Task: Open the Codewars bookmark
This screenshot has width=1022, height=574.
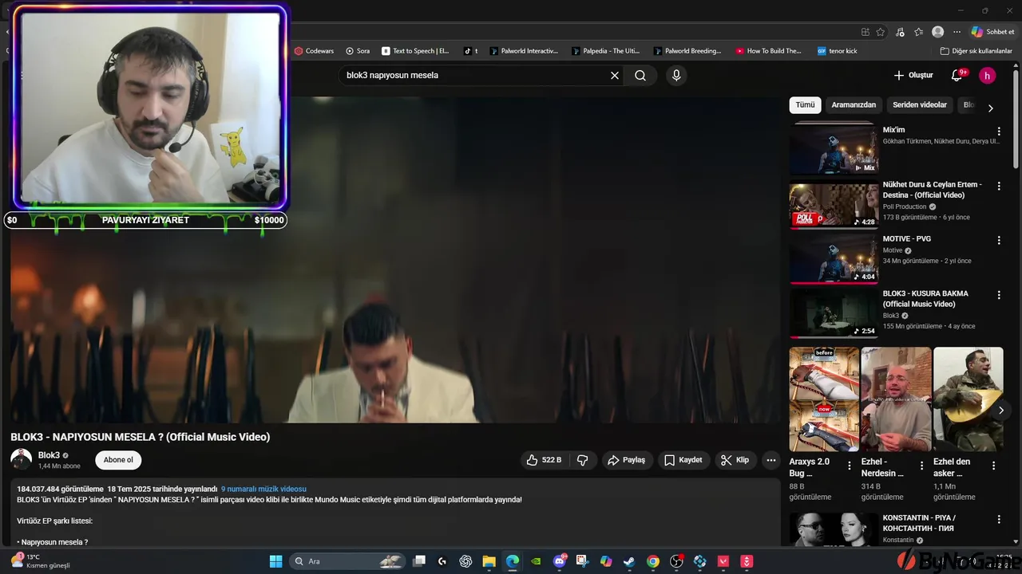Action: [314, 51]
